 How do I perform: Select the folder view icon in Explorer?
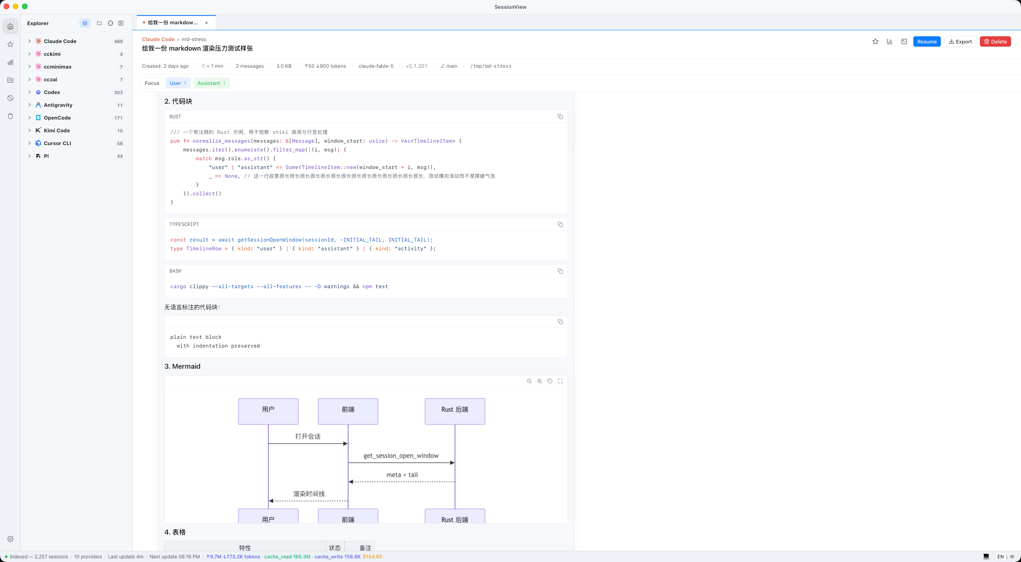99,23
